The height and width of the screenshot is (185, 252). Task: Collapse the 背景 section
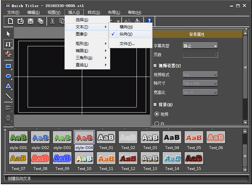(x=155, y=105)
